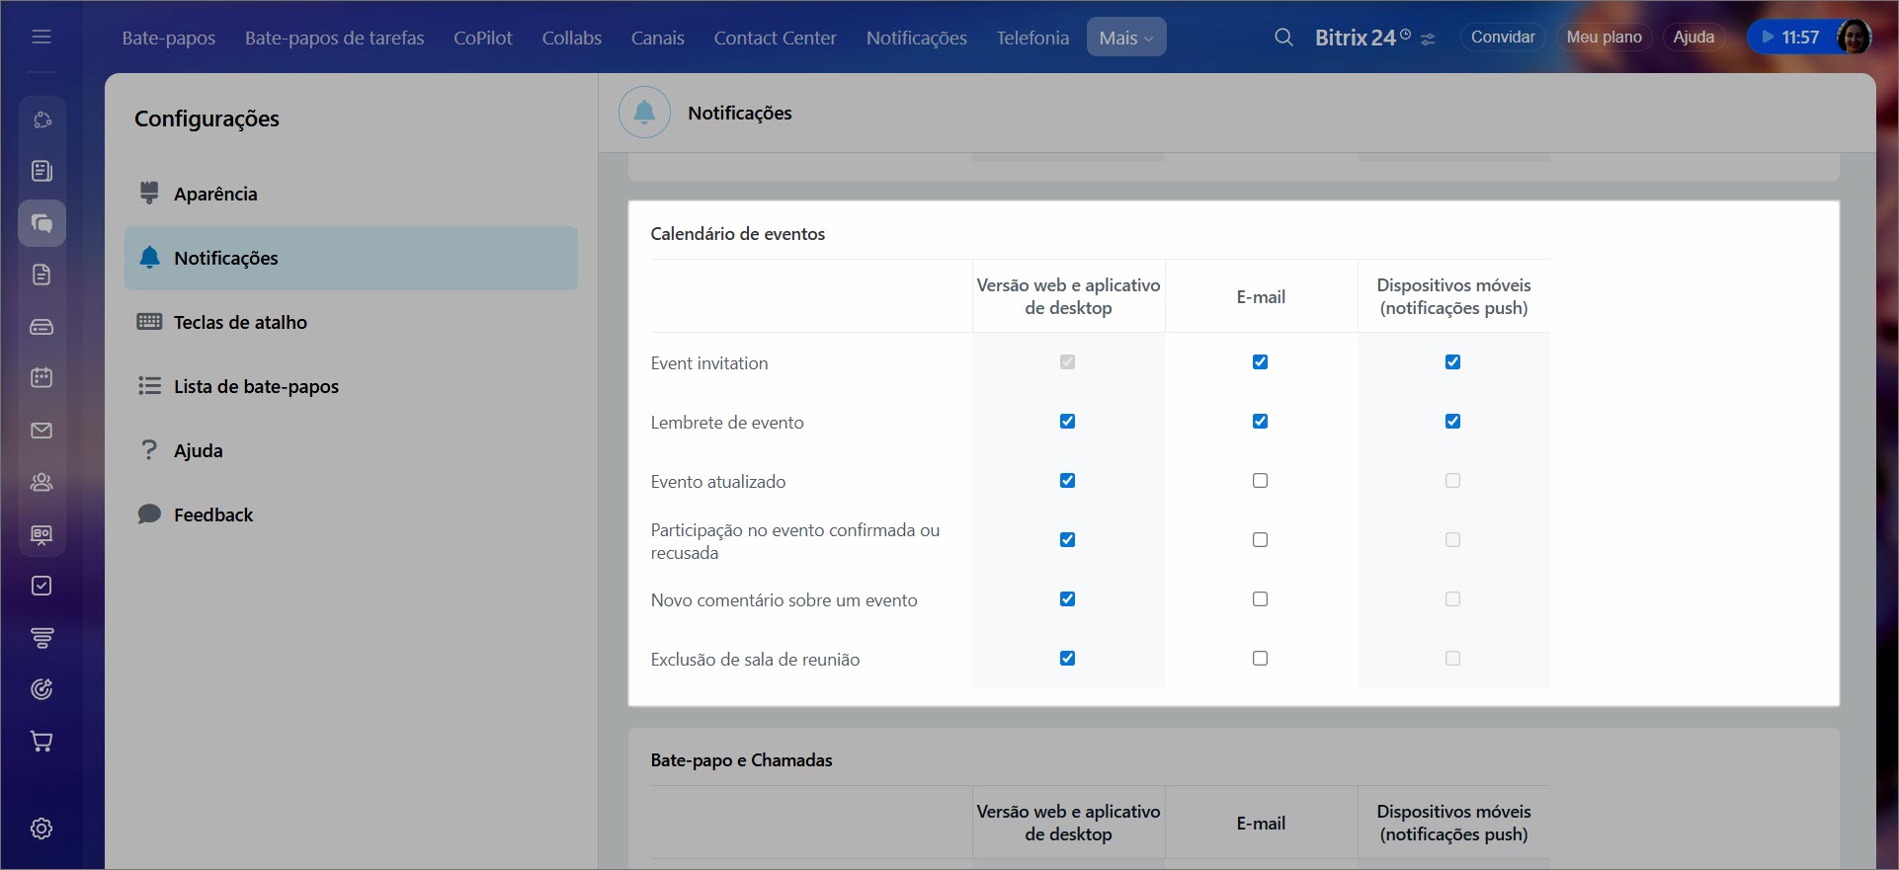The height and width of the screenshot is (870, 1899).
Task: Uncheck push notification for Lembrete de evento
Action: point(1452,422)
